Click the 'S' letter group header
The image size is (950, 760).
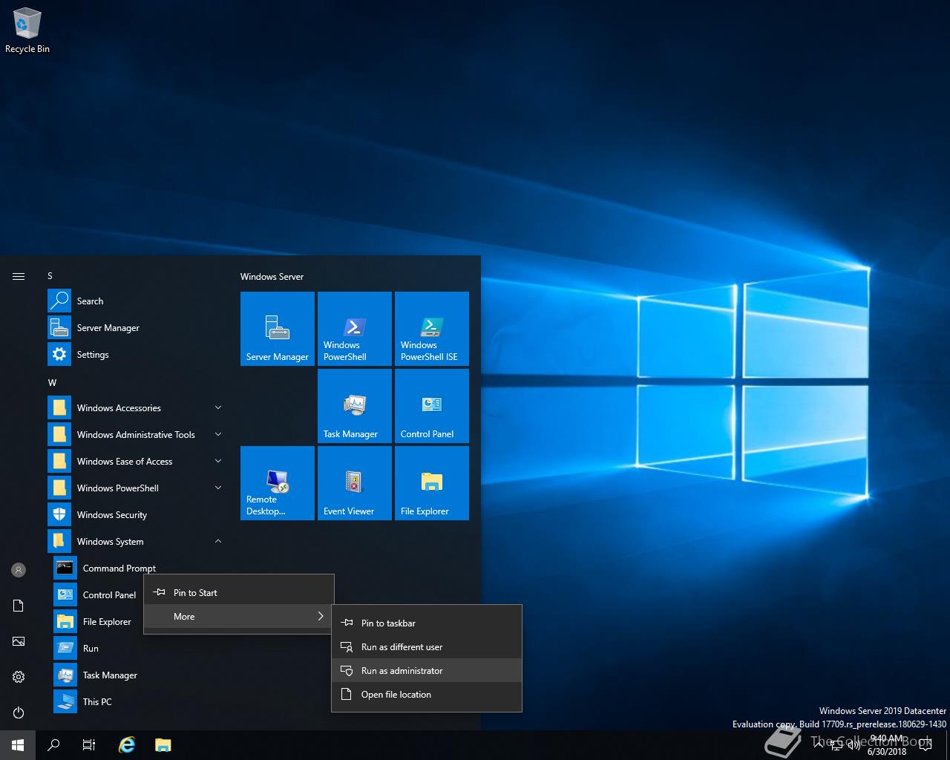point(50,276)
